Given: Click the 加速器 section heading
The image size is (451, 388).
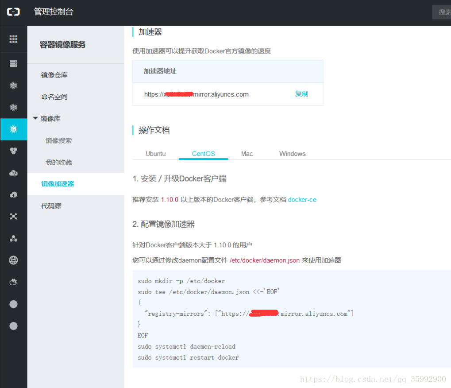Looking at the screenshot, I should 150,32.
